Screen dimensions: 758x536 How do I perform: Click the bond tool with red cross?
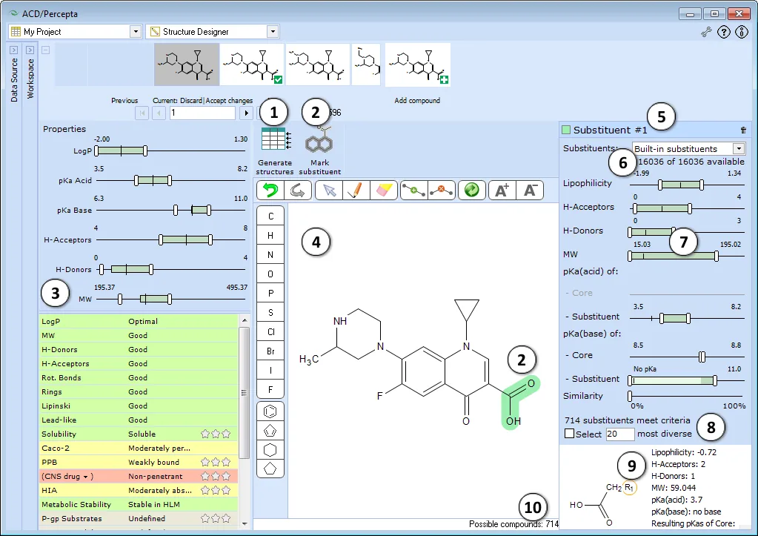(442, 190)
